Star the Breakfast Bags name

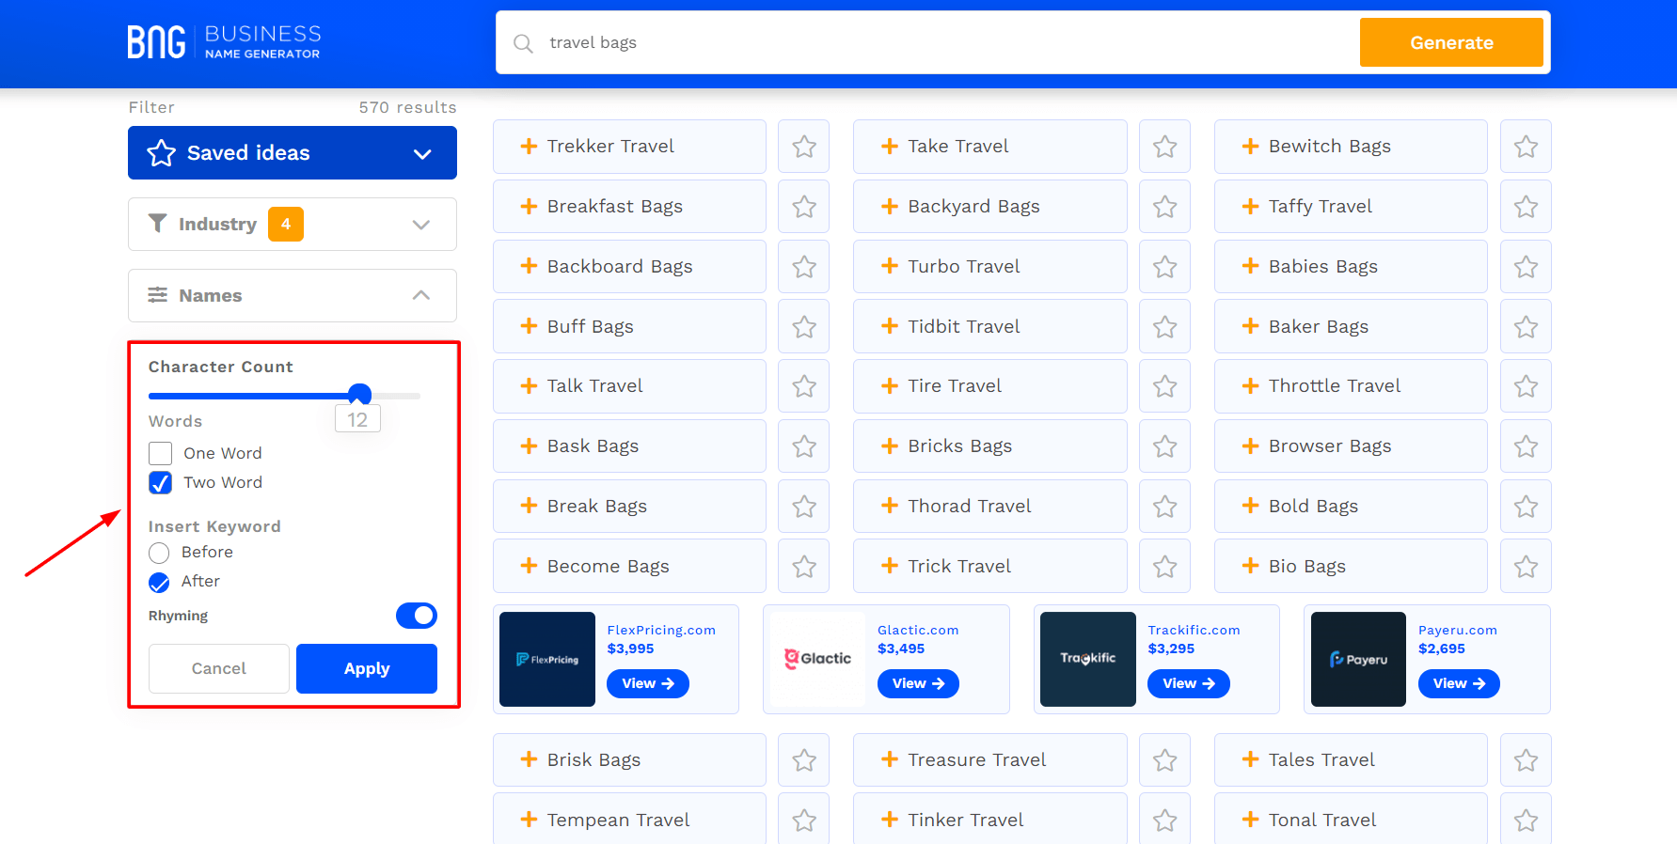point(804,207)
